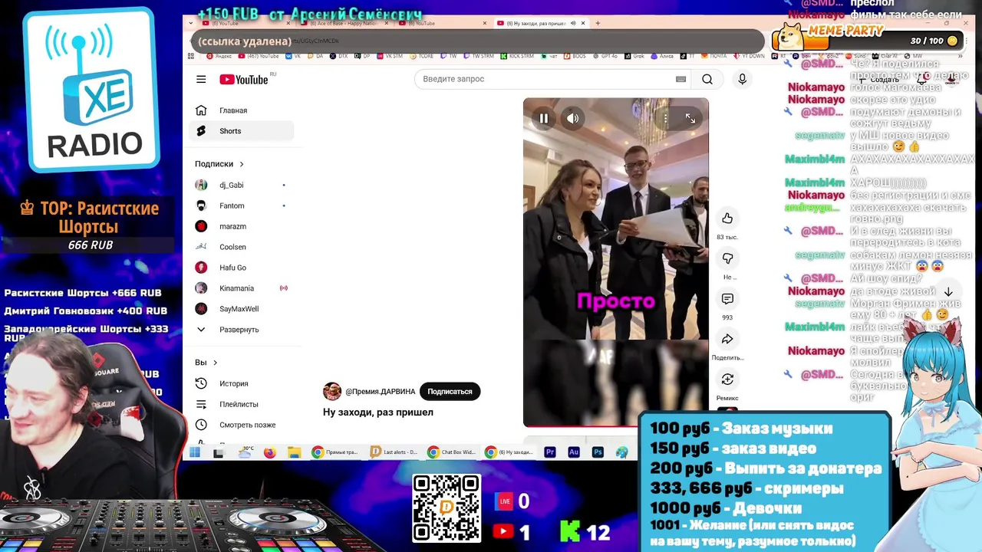Viewport: 982px width, 552px height.
Task: Switch to the Прямые тра... Chrome window
Action: [x=334, y=452]
